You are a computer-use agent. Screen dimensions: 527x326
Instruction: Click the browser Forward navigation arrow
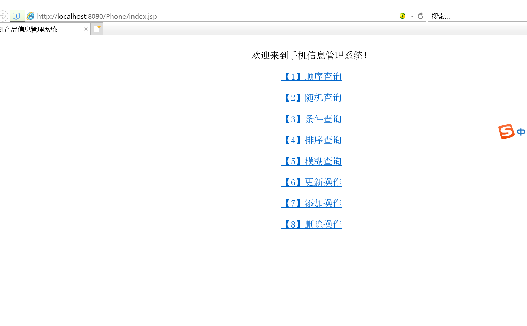point(3,16)
